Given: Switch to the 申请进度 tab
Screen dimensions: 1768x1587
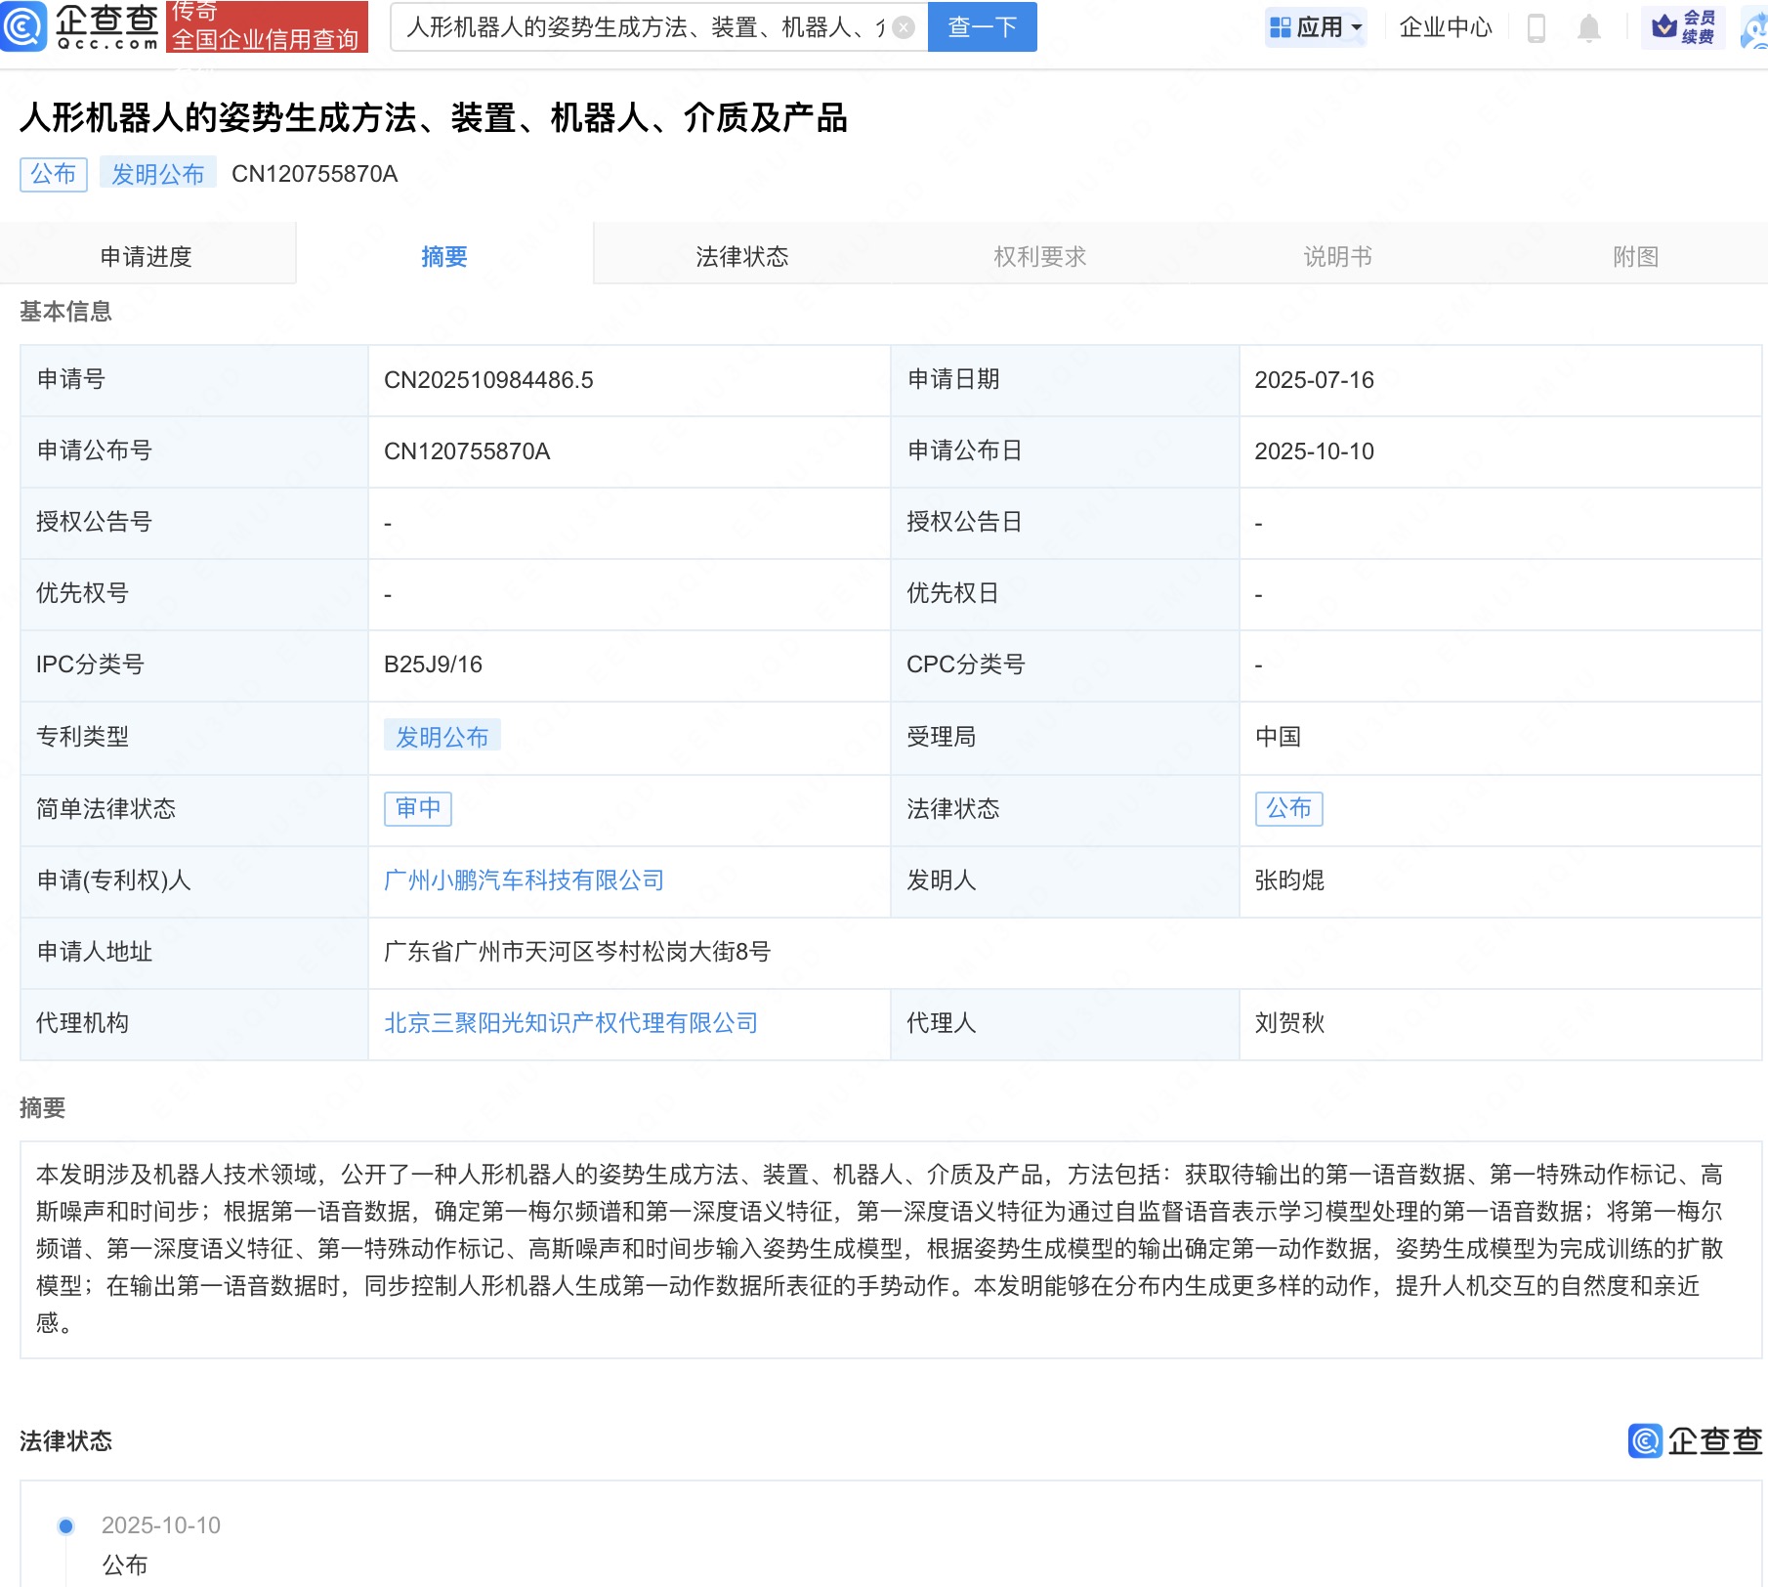Looking at the screenshot, I should [147, 255].
